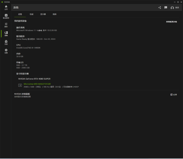
Task: Click the Microstep MSI MAG272CQR monitor link
Action: click(x=37, y=84)
